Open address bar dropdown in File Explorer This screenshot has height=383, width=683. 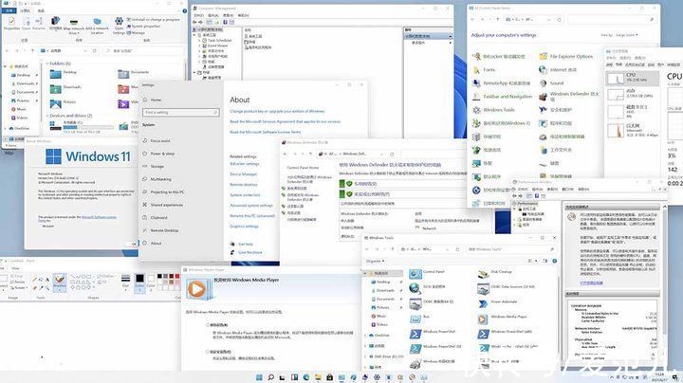point(85,51)
